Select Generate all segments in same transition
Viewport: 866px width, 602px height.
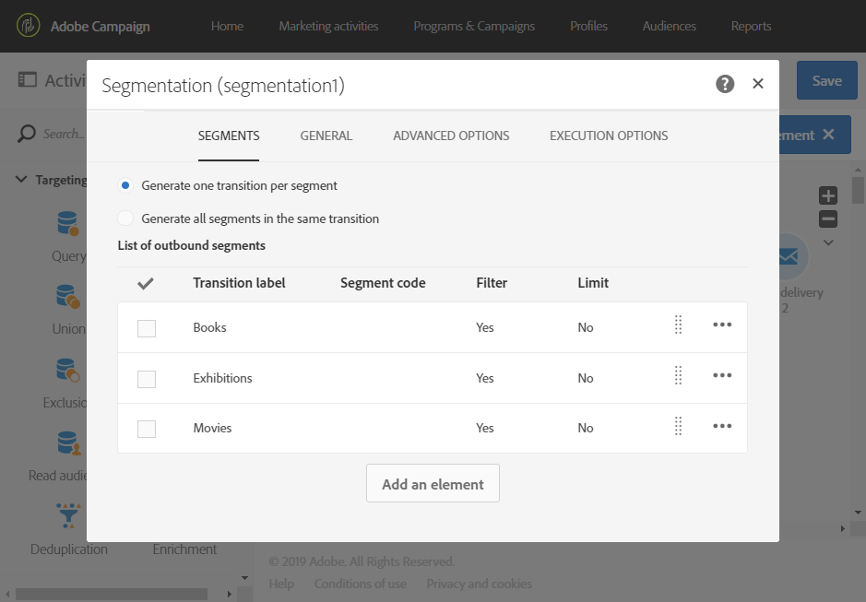[125, 218]
